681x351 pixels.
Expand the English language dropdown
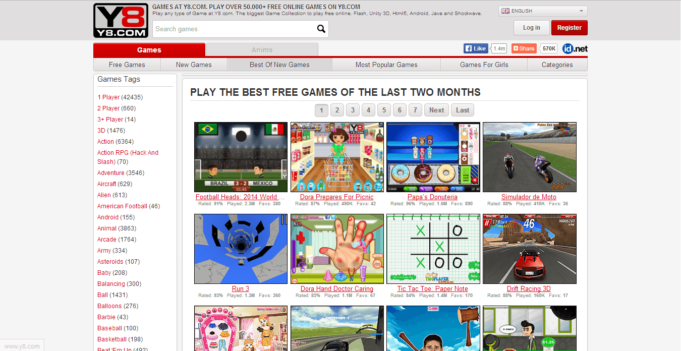543,11
